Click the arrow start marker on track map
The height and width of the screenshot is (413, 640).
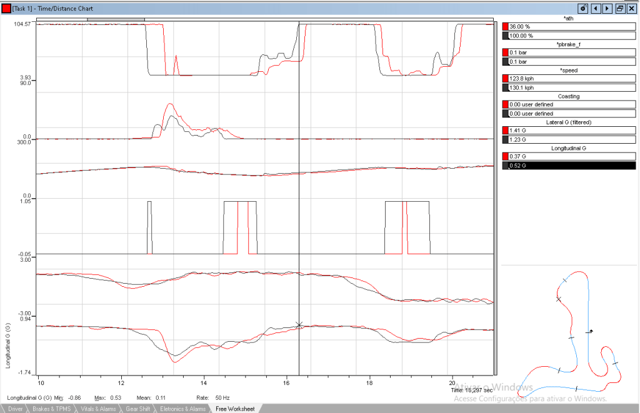(x=590, y=331)
